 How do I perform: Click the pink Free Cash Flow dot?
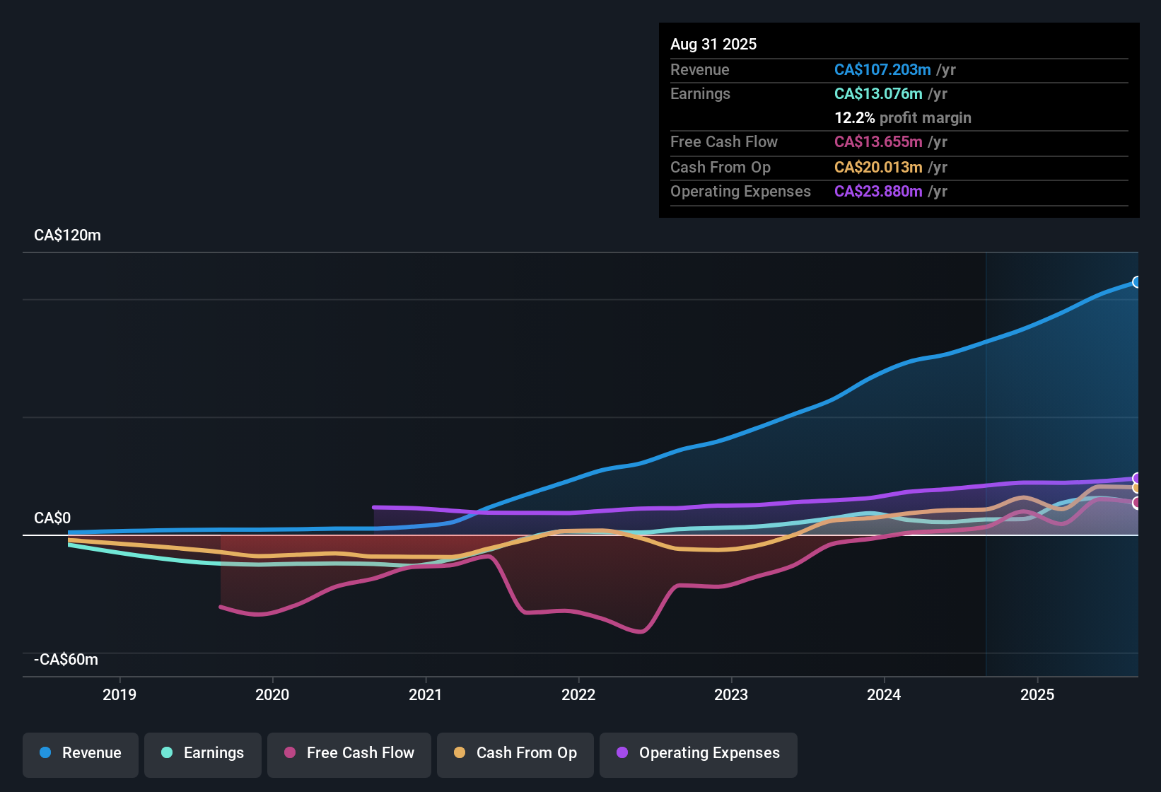290,752
